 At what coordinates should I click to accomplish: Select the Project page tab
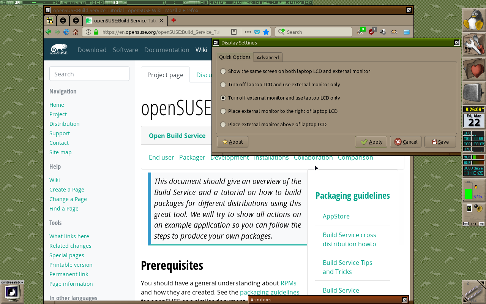pos(165,75)
